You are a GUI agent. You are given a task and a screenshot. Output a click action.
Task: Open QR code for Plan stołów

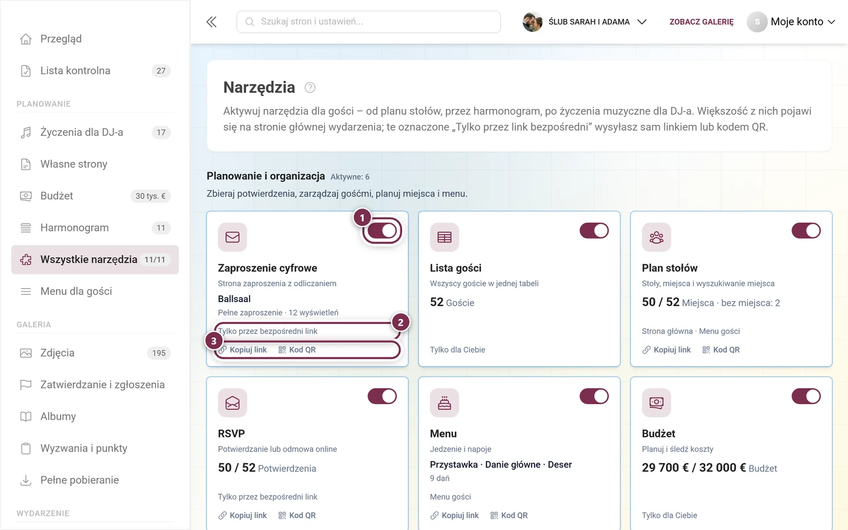(721, 350)
